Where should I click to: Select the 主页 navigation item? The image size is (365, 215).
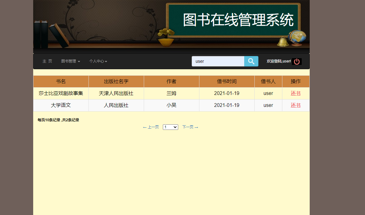[47, 61]
